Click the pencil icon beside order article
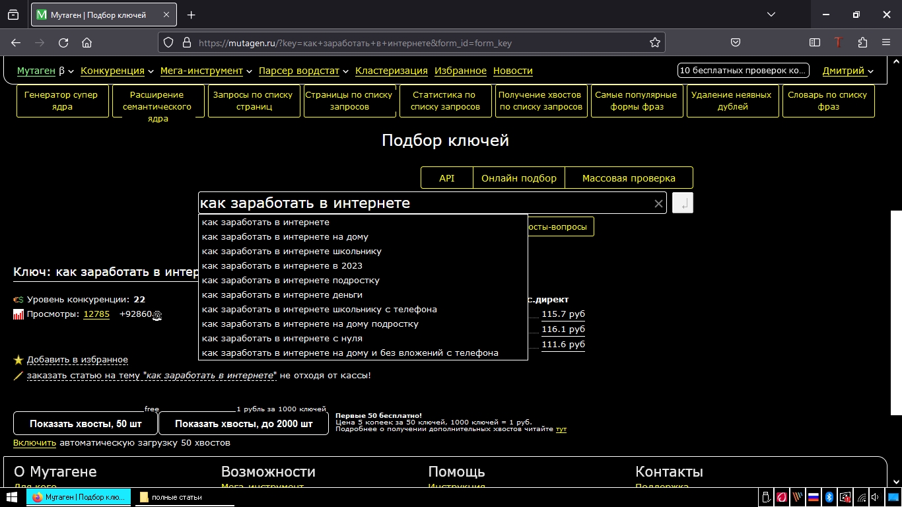Screen dimensions: 902x507 point(18,376)
